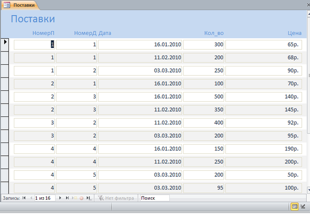Select record selector for row with price 68р.
The image size is (310, 214).
5,58
